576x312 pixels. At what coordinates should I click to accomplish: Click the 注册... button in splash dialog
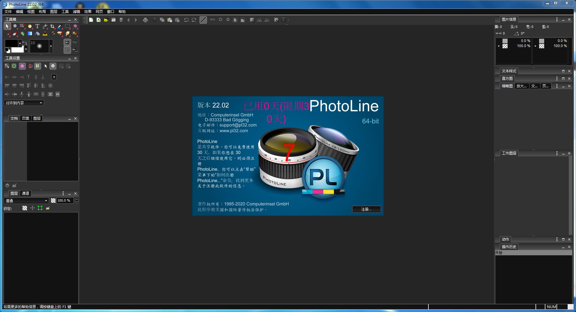(x=366, y=209)
